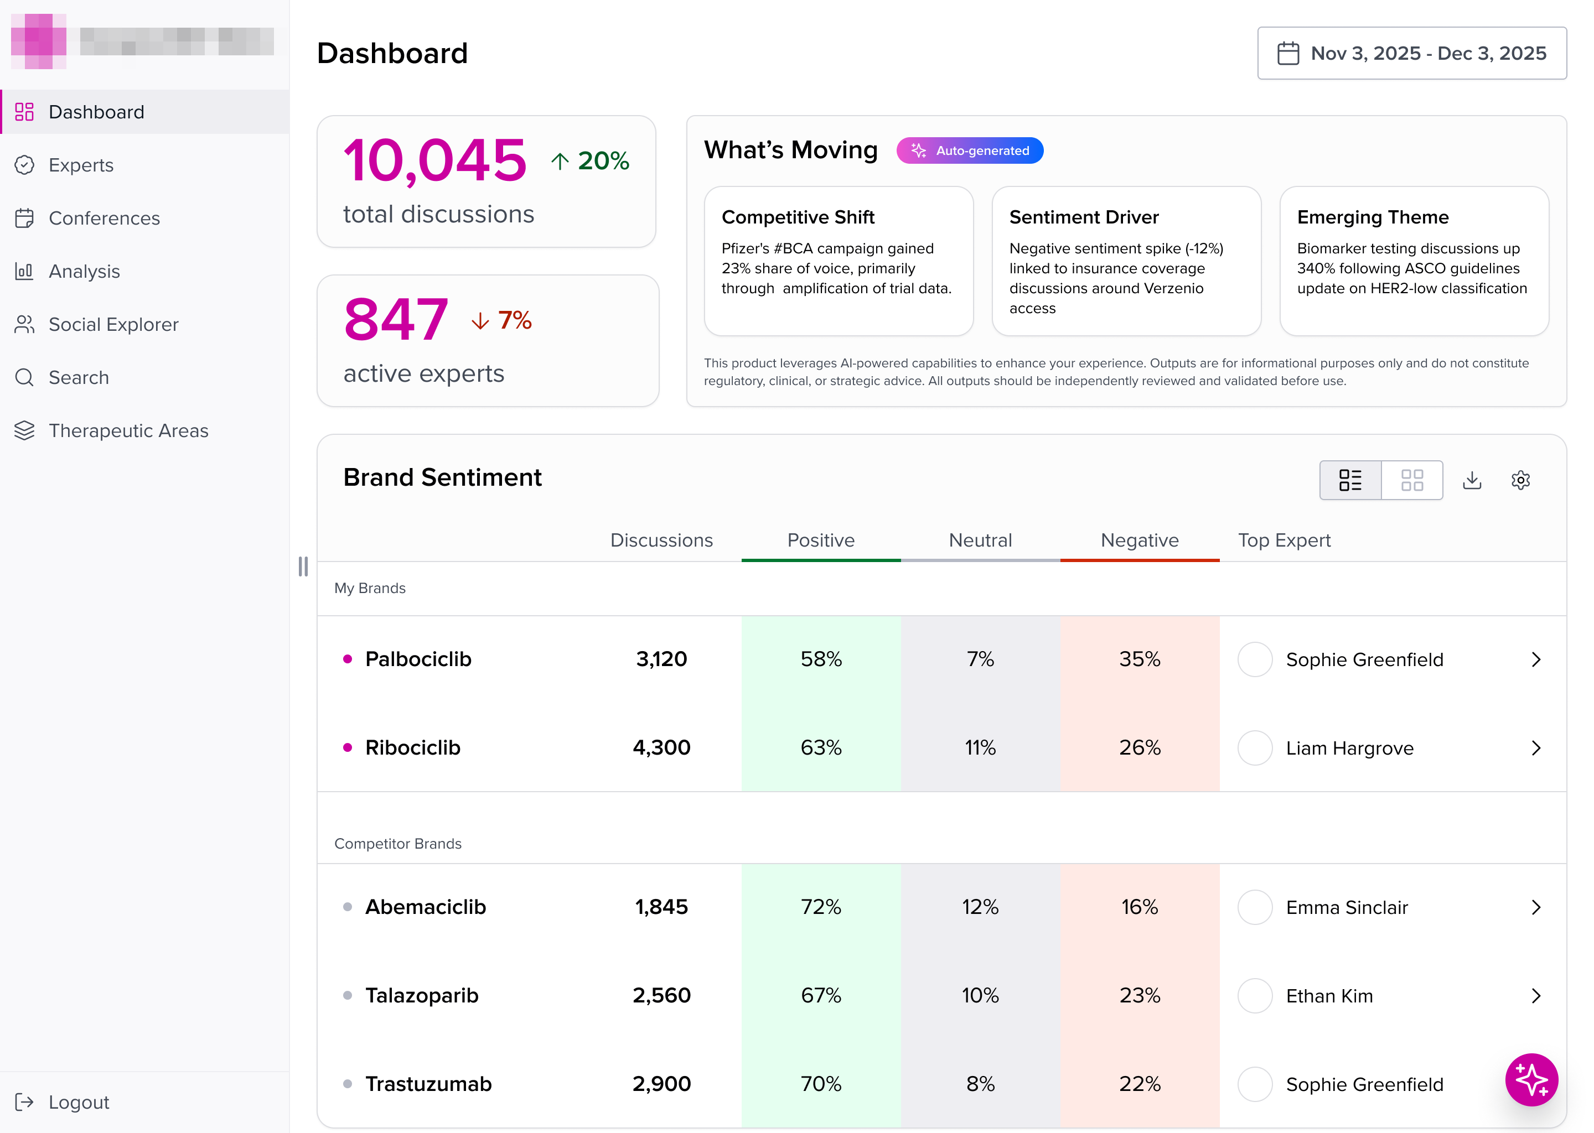Click Talazoparib 10% neutral cell
Image resolution: width=1594 pixels, height=1133 pixels.
(980, 995)
